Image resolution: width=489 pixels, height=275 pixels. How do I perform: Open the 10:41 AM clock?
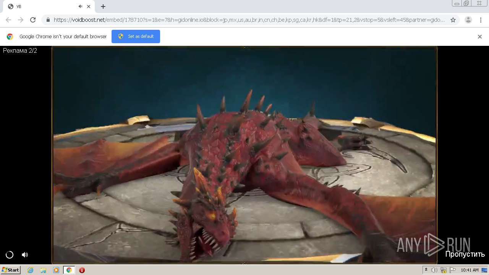point(470,270)
